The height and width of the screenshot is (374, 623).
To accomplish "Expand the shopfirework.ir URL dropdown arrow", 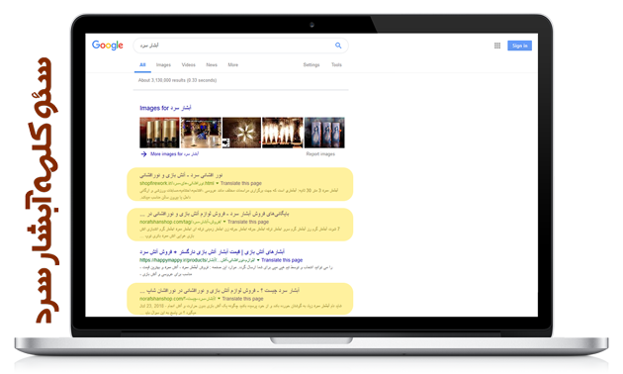I will (218, 183).
